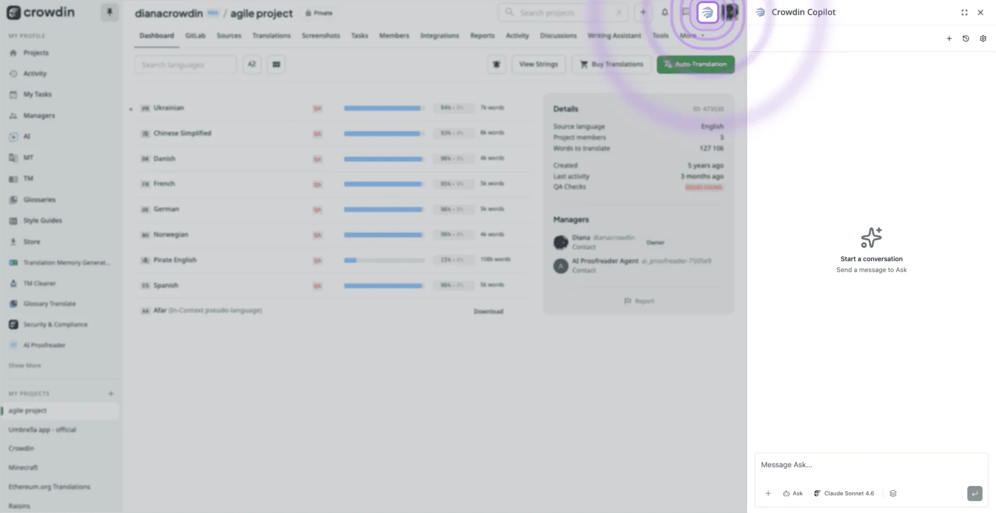996x513 pixels.
Task: Switch to the Writing Assistant tab
Action: coord(614,36)
